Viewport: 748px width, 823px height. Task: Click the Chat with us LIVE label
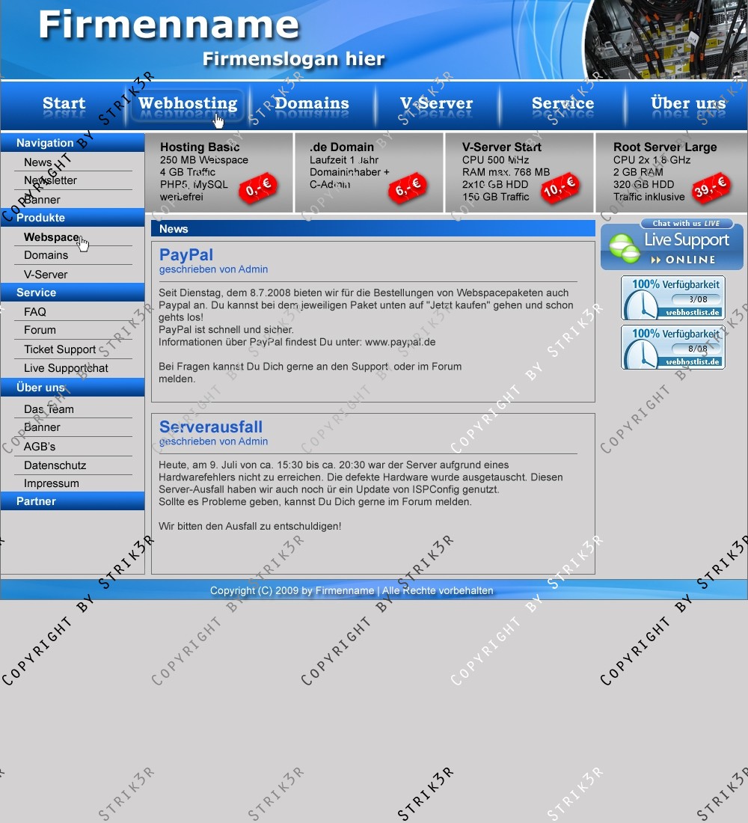[686, 224]
